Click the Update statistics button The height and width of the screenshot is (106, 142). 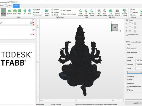pyautogui.click(x=135, y=72)
